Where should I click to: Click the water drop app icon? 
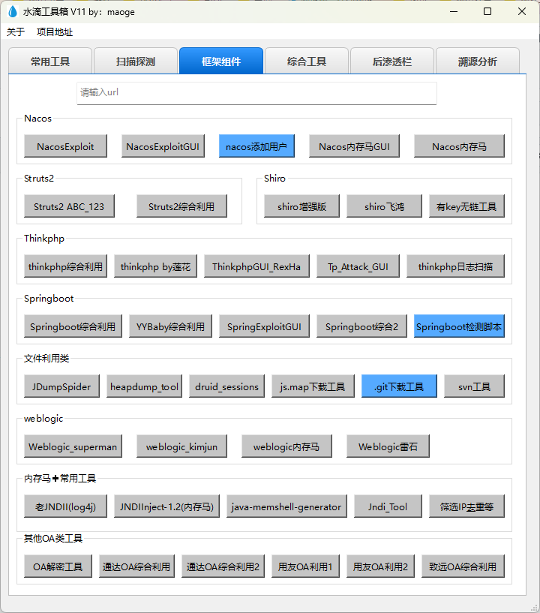pos(13,12)
